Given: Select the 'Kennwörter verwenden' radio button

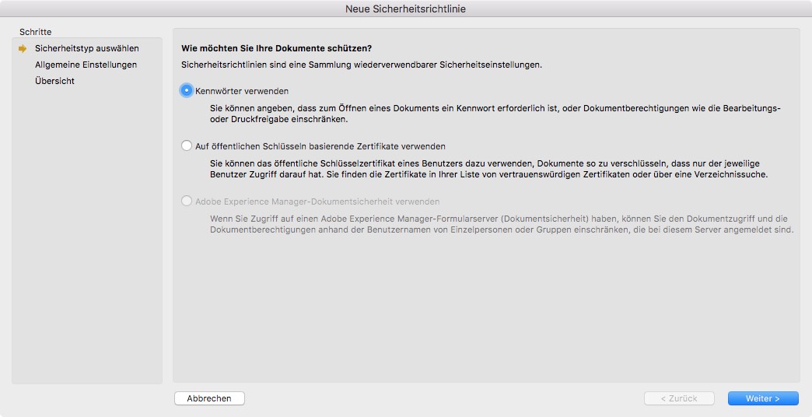Looking at the screenshot, I should tap(186, 90).
